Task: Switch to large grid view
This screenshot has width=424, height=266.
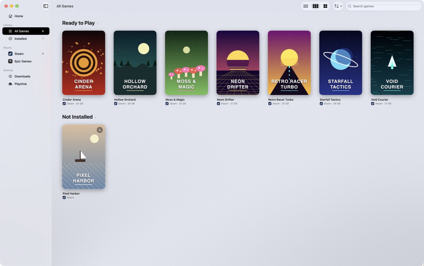Action: (x=325, y=6)
